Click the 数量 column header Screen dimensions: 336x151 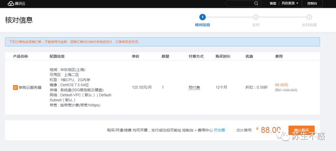[x=166, y=56]
